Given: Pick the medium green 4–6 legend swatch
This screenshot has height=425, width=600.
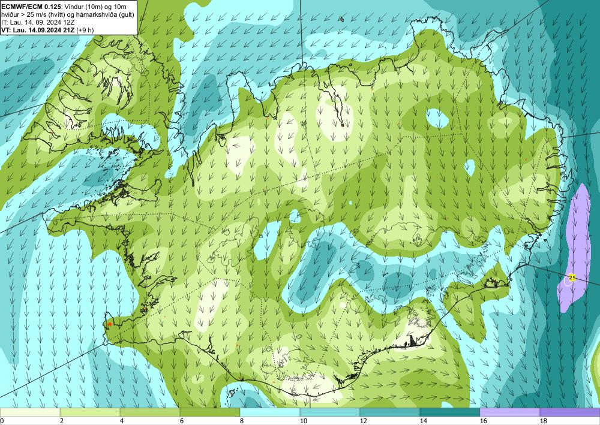Looking at the screenshot, I should (x=150, y=412).
